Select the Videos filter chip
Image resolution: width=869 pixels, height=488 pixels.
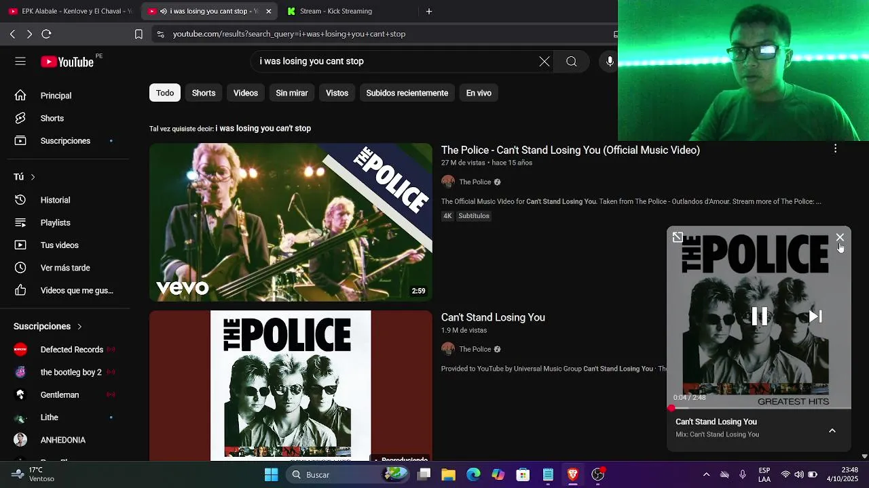click(x=246, y=93)
